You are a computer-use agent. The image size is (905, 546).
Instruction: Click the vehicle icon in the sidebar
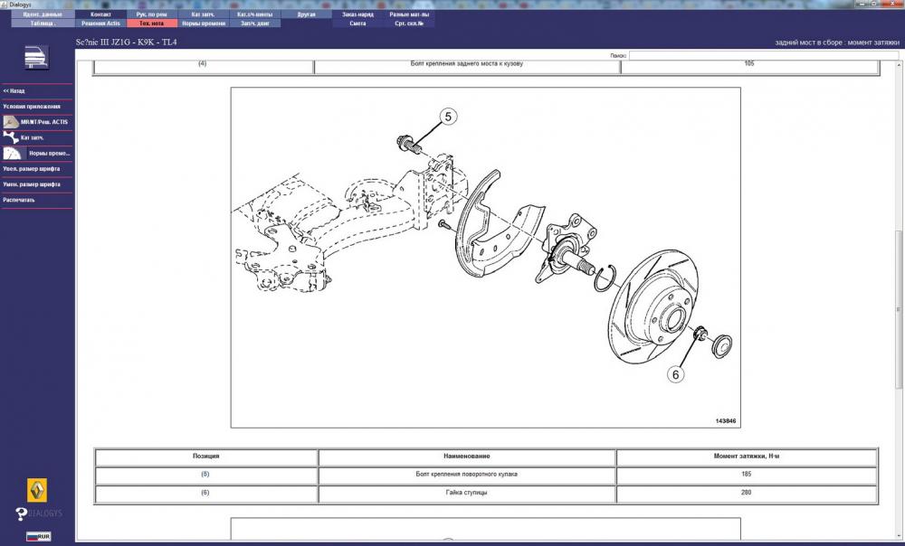pyautogui.click(x=36, y=57)
